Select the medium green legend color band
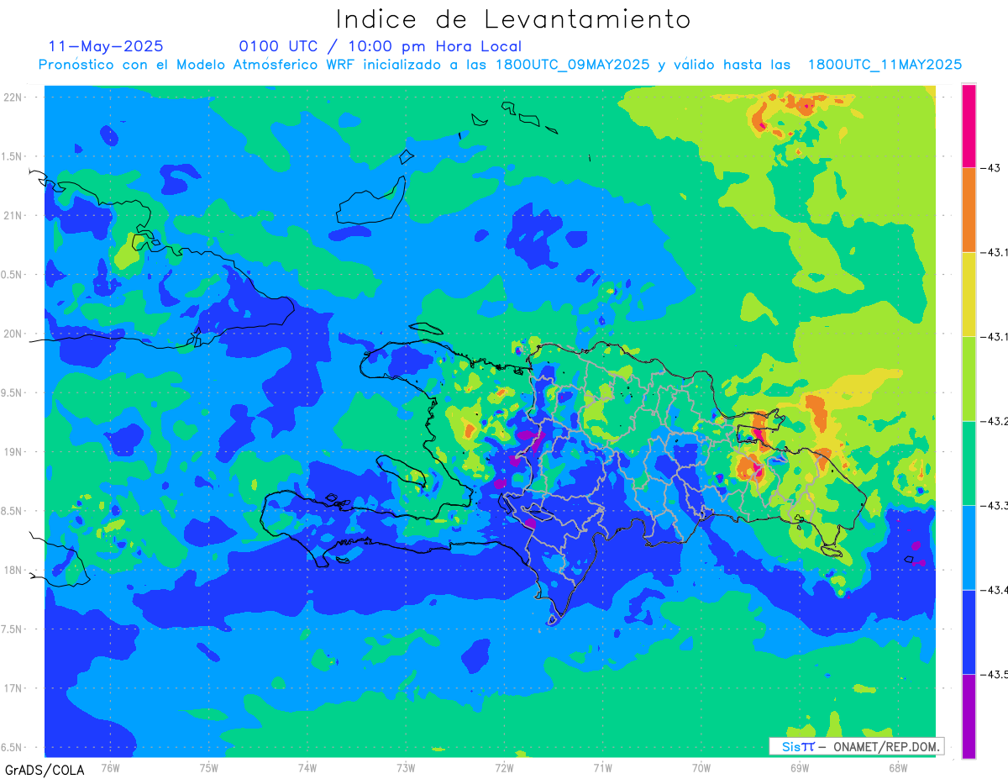Screen dimensions: 1008x779 point(969,463)
